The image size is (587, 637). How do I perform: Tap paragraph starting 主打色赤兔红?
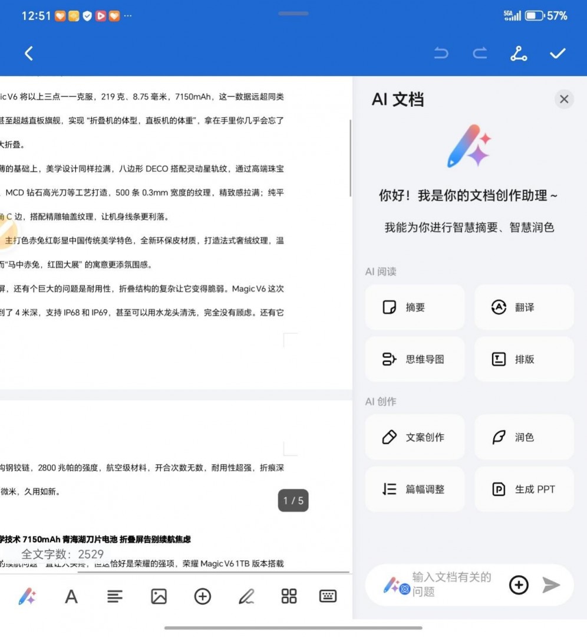pos(144,241)
